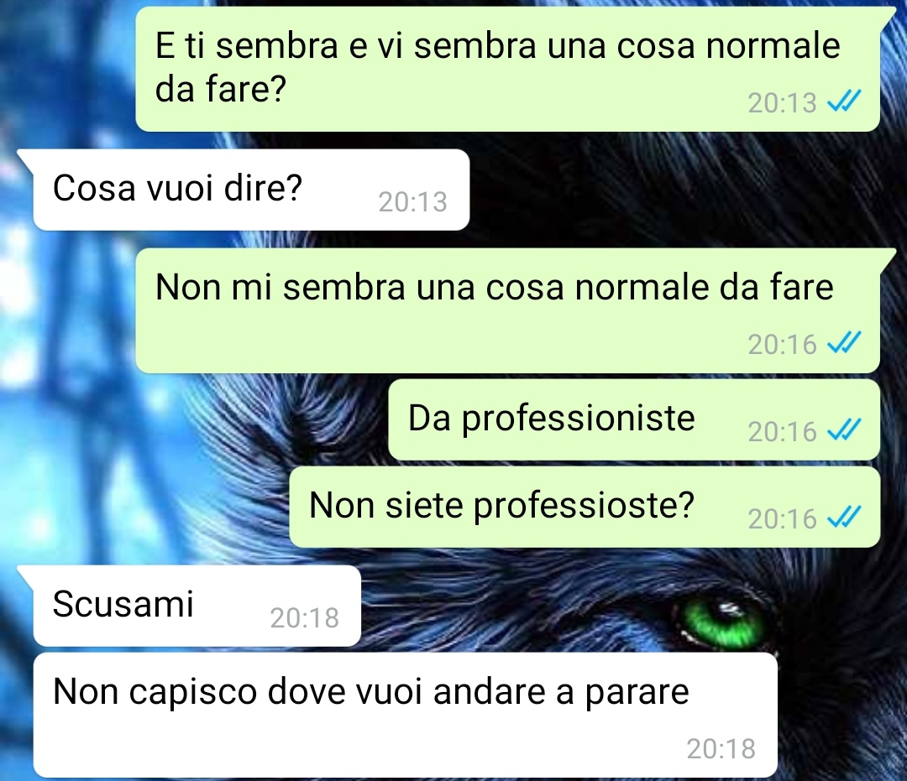Tap the 'Non capisco dove vuoi andare a parare' message

click(405, 715)
